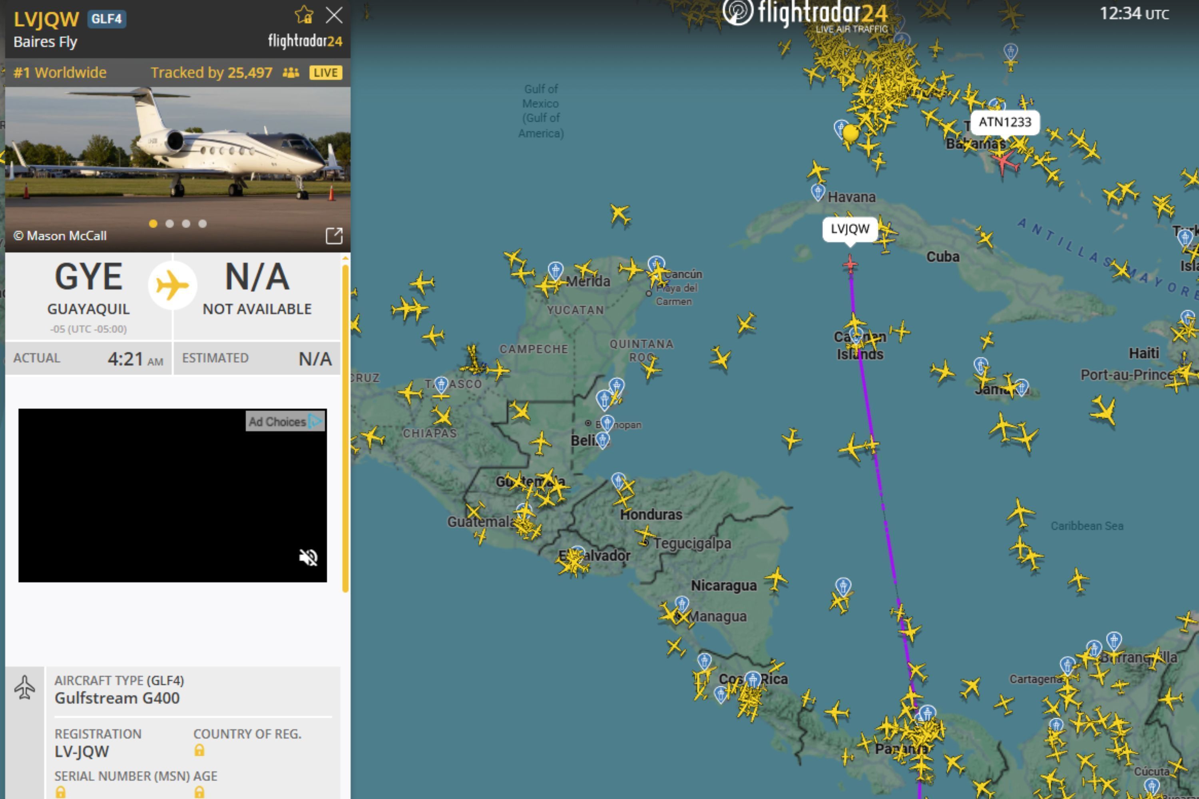Image resolution: width=1199 pixels, height=799 pixels.
Task: Show the third aircraft photo dot
Action: (186, 224)
